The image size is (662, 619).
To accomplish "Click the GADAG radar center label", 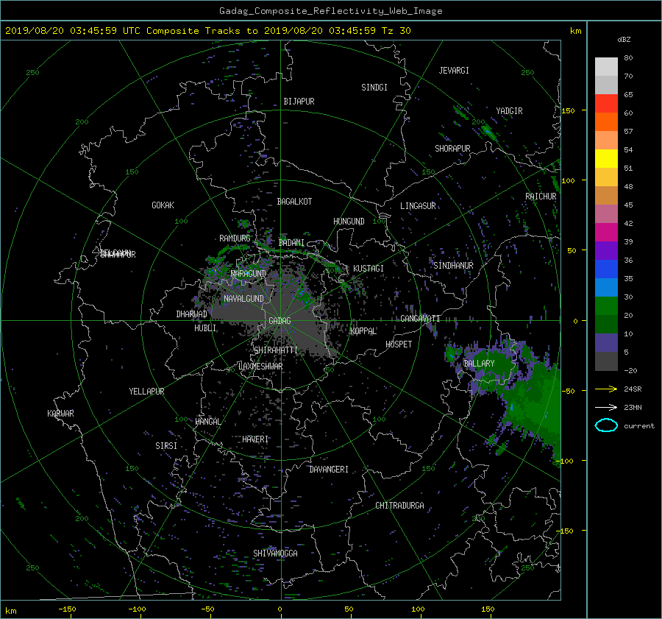I will coord(280,321).
